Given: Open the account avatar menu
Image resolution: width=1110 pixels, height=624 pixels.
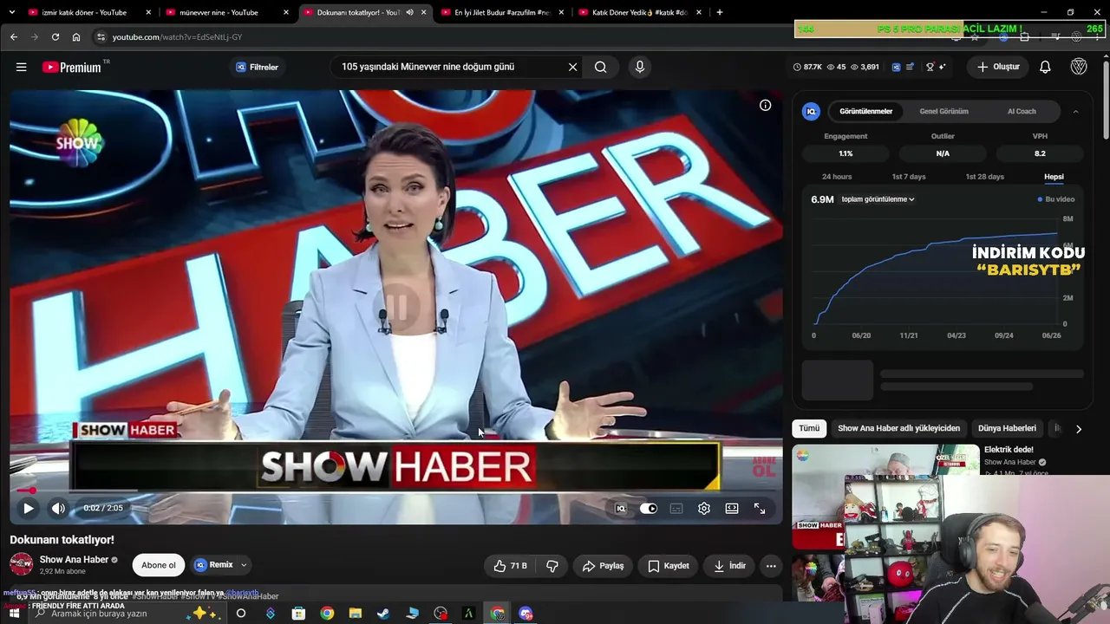Looking at the screenshot, I should pos(1079,67).
